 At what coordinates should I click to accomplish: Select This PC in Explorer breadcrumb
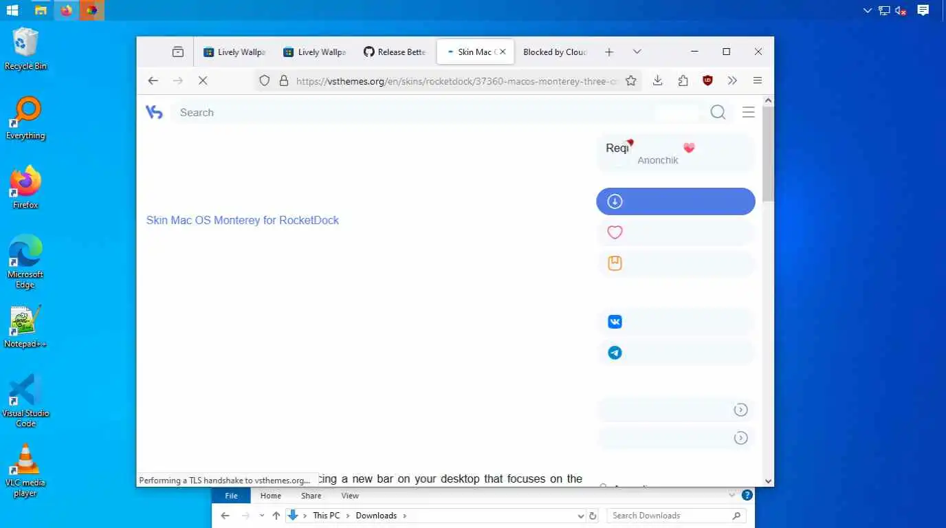[326, 516]
